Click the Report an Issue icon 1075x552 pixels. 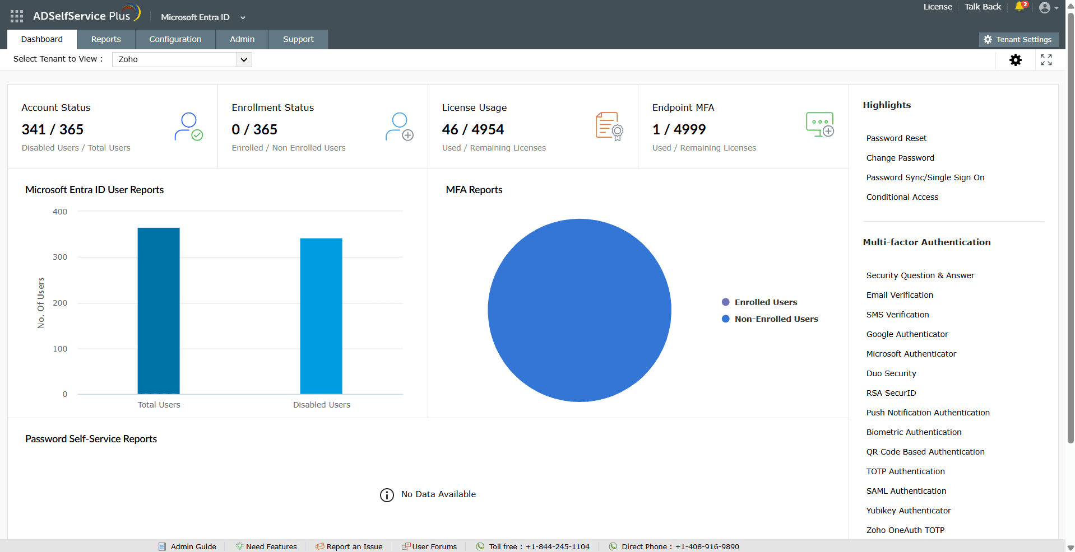point(319,546)
